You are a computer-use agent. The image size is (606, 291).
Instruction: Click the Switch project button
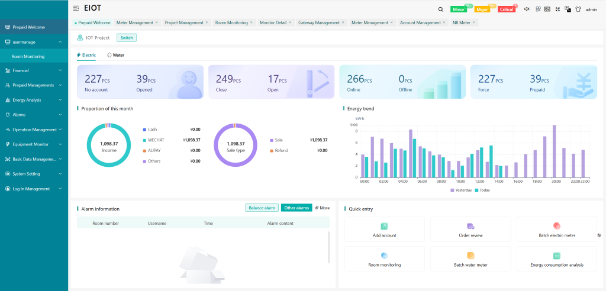[x=127, y=38]
